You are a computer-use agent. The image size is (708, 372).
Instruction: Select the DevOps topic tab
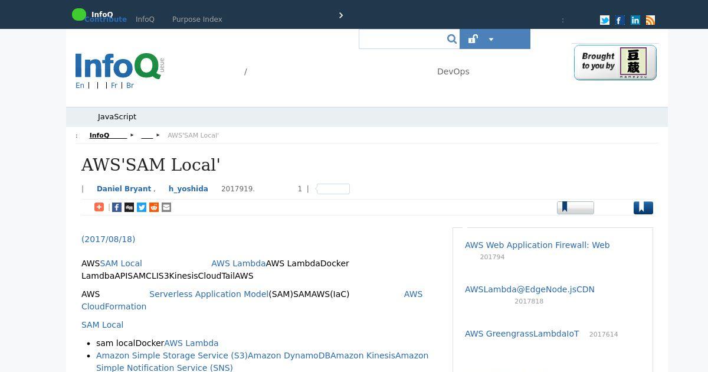click(x=453, y=71)
